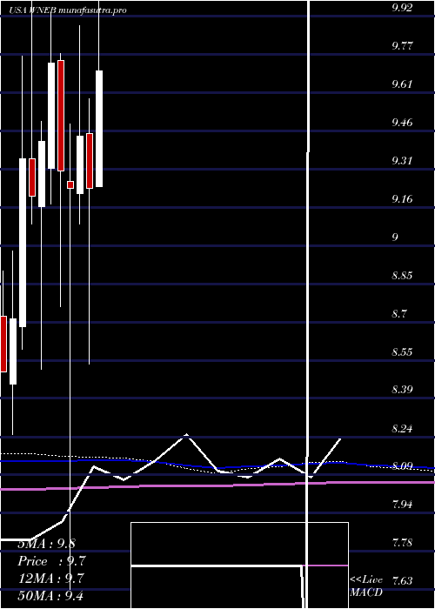Click the 9.46 price axis label
This screenshot has height=609, width=435.
pyautogui.click(x=402, y=123)
